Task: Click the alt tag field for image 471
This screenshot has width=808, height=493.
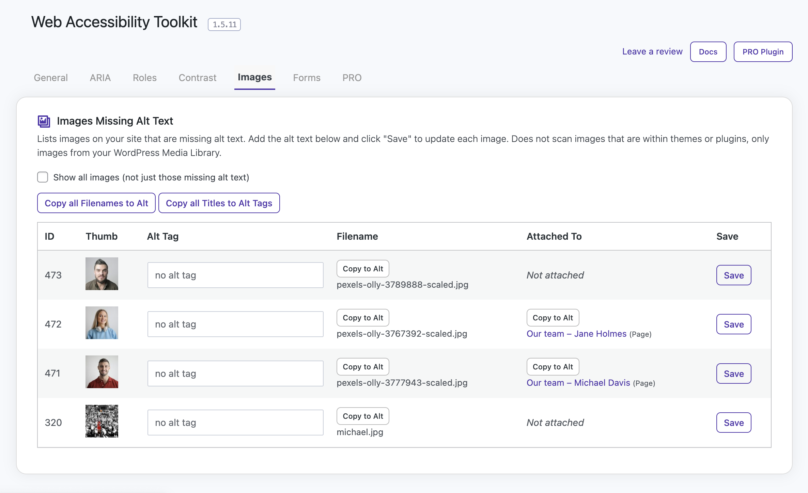Action: [x=235, y=373]
